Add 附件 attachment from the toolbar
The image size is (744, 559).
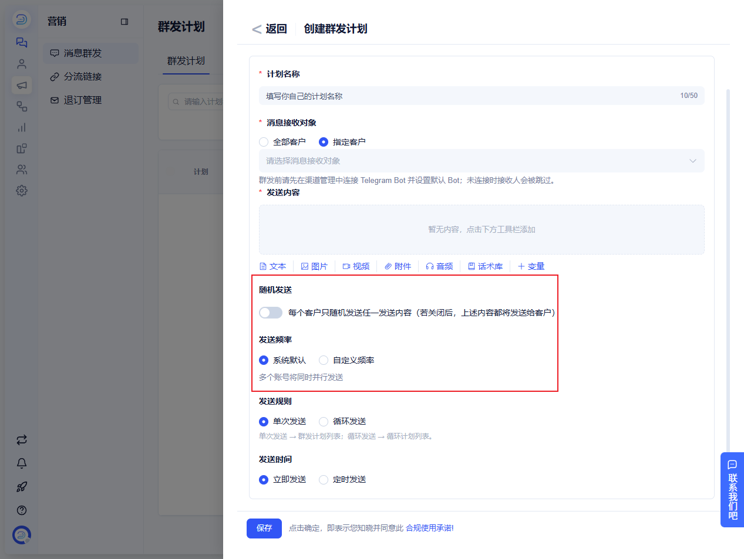[x=398, y=266]
